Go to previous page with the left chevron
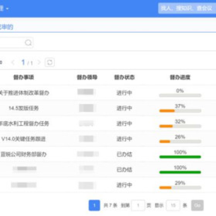This screenshot has height=216, width=216. coord(13,62)
